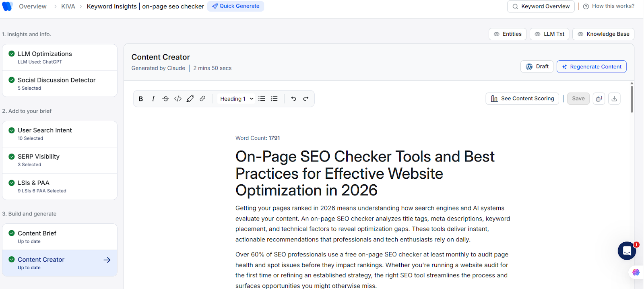
Task: Expand Content Creator step with arrow
Action: [x=107, y=260]
